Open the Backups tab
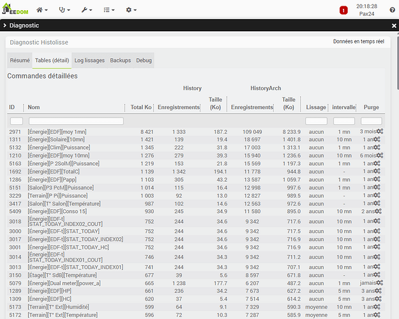Image resolution: width=399 pixels, height=319 pixels. point(121,61)
